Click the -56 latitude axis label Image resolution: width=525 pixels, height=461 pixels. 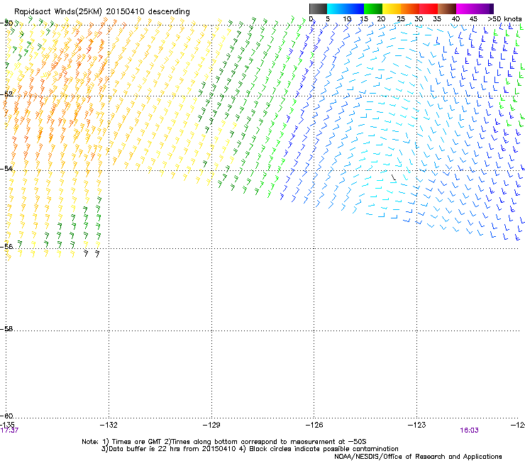click(x=6, y=246)
